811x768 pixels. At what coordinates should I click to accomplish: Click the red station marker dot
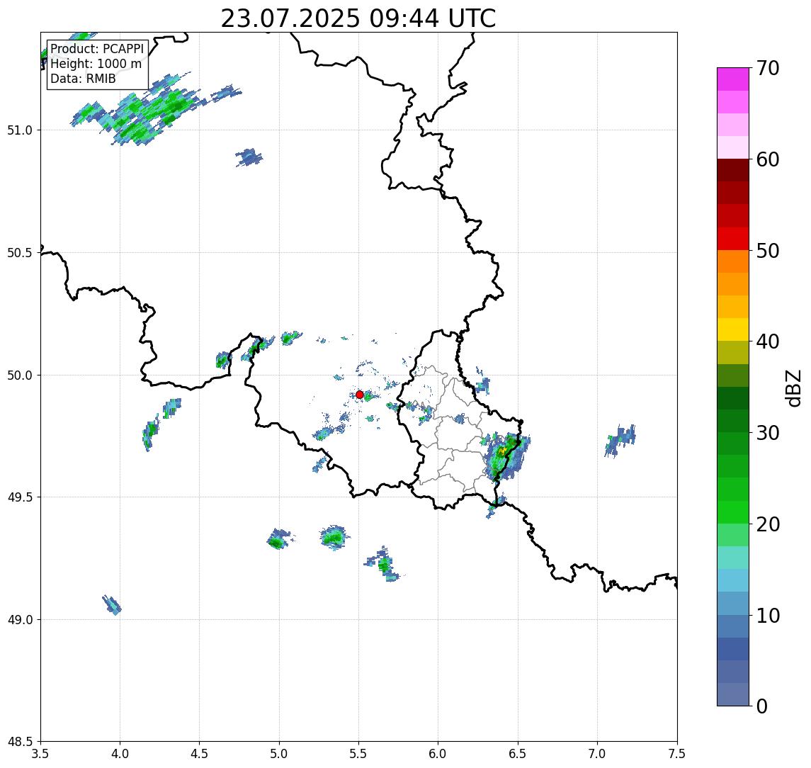pyautogui.click(x=360, y=395)
